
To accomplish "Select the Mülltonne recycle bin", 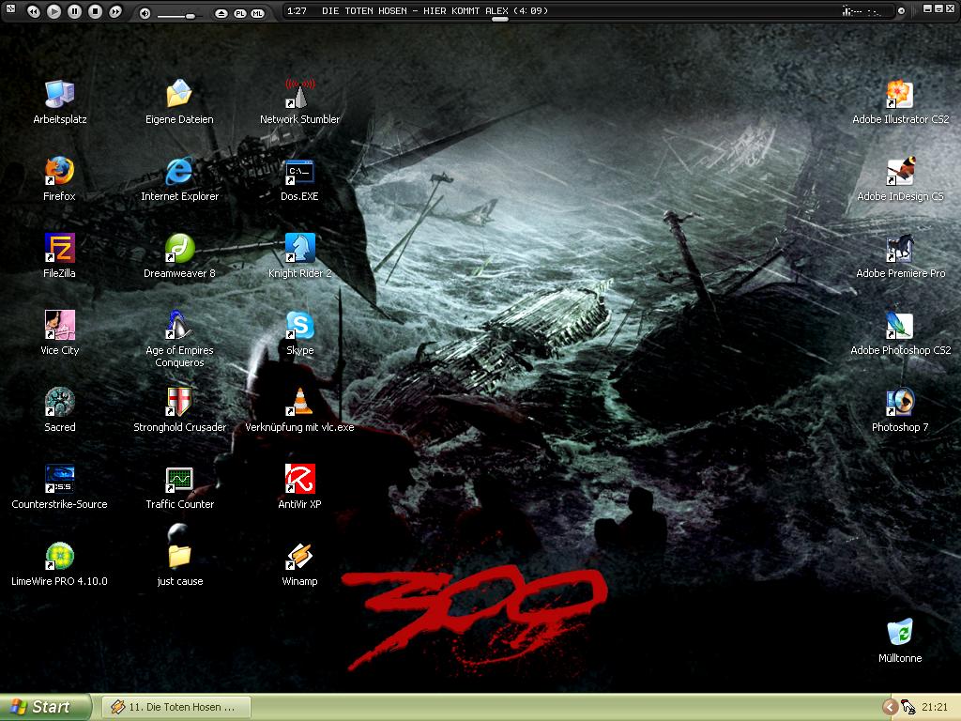I will [899, 633].
